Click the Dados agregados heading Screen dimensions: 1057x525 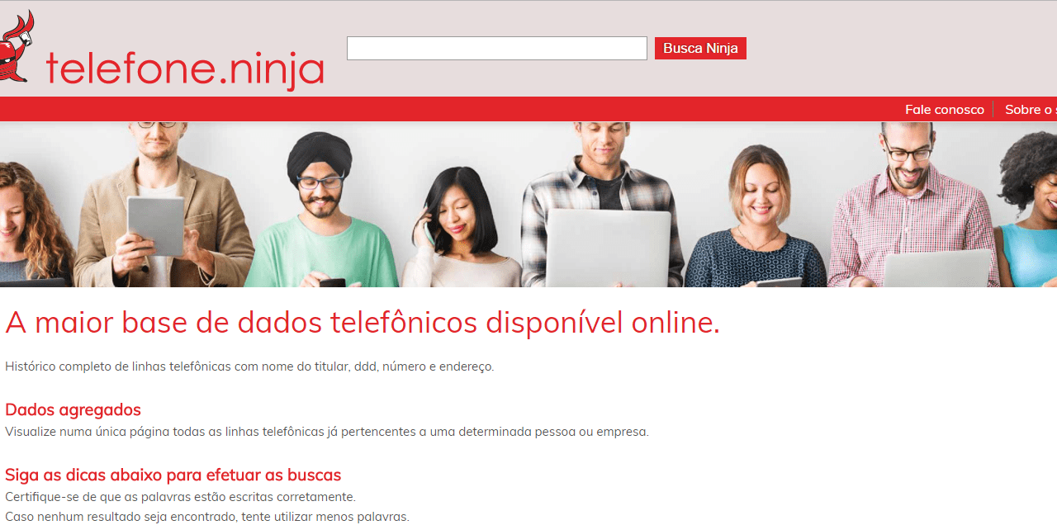click(73, 409)
